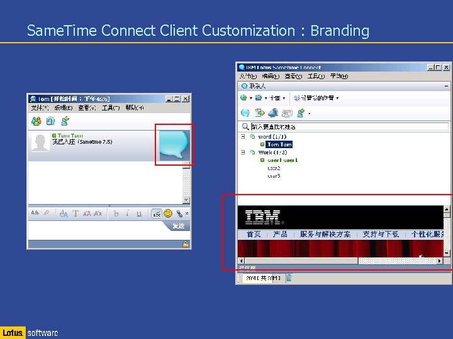
Task: Select user2 contact in Work group
Action: pyautogui.click(x=274, y=168)
